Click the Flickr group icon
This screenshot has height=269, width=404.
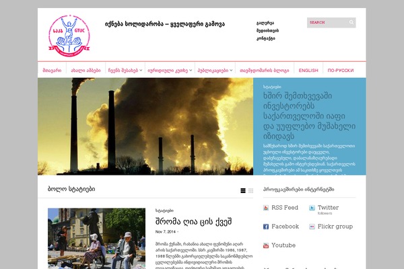pos(312,227)
